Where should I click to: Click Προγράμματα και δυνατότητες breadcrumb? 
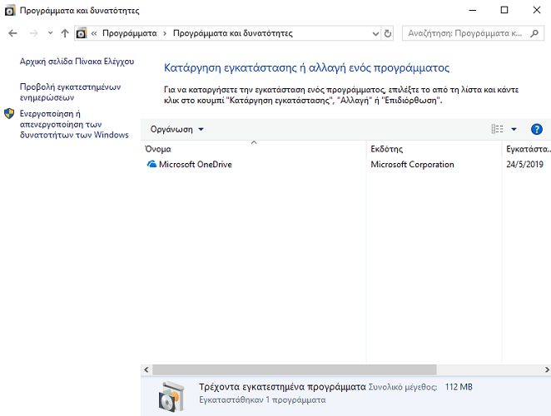(232, 33)
